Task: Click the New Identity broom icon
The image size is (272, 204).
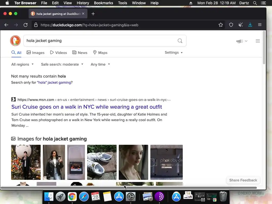Action: (240, 25)
